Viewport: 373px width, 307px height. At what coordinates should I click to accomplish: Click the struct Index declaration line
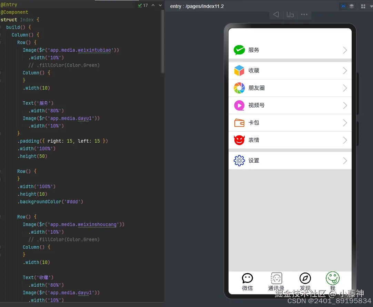(20, 20)
